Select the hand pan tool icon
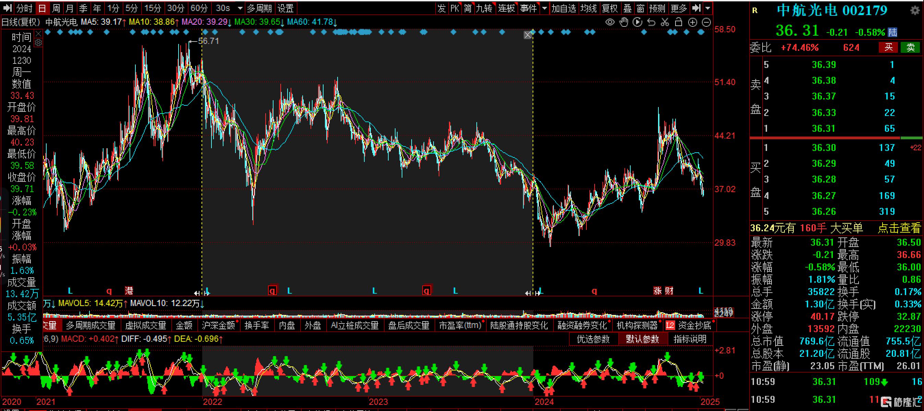Viewport: 924px width, 411px height. coord(624,22)
